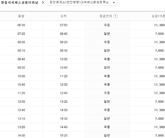Select the 09:20 departure time
This screenshot has height=138, width=165.
click(x=21, y=67)
